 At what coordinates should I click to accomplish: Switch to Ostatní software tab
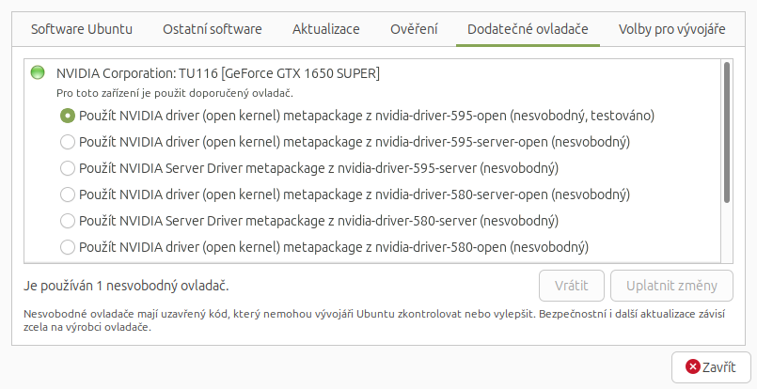click(x=213, y=29)
